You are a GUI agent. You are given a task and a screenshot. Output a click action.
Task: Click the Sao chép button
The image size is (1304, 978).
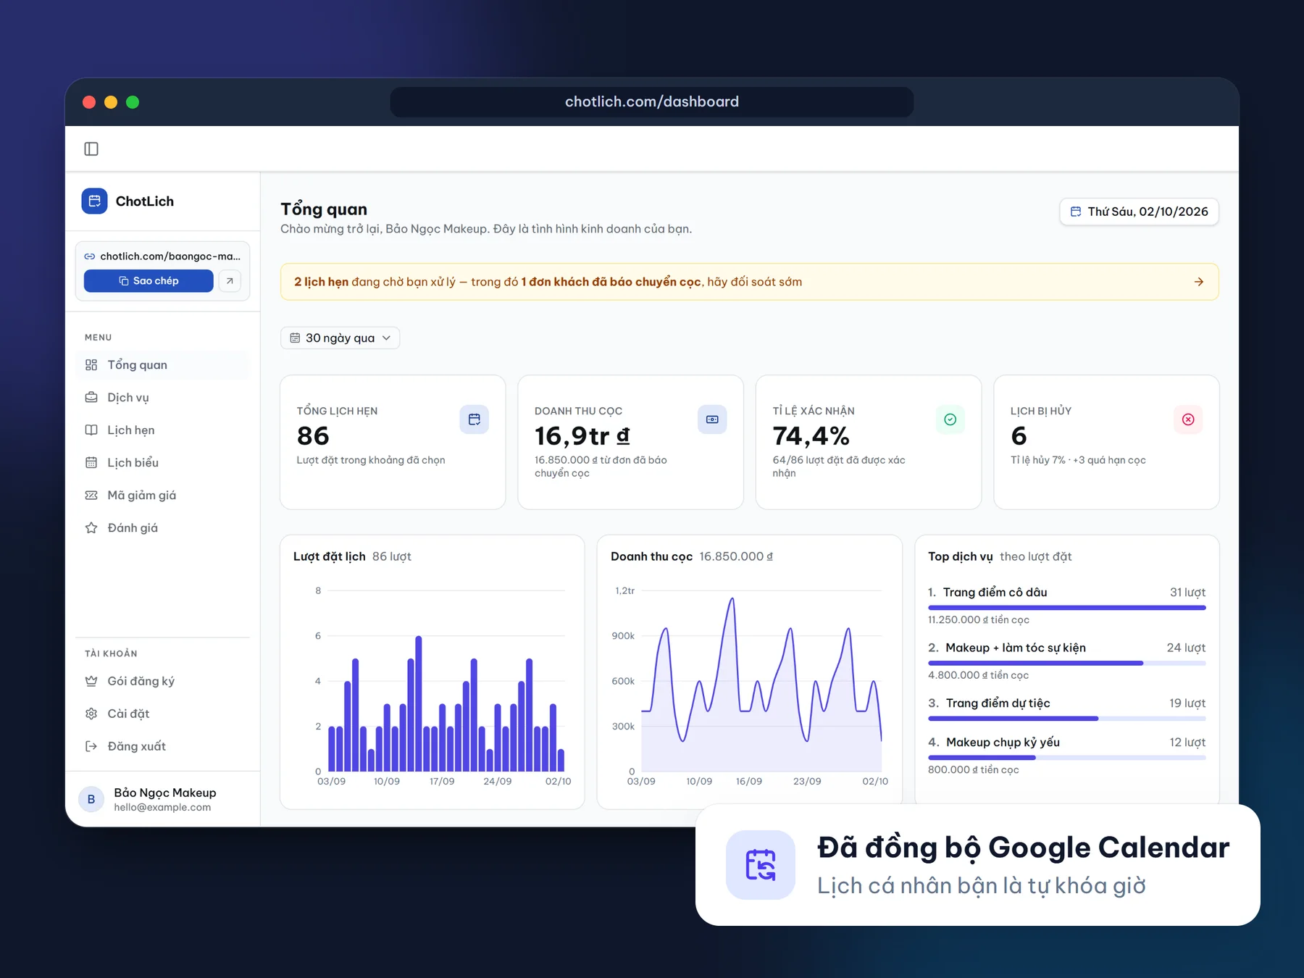pyautogui.click(x=149, y=281)
